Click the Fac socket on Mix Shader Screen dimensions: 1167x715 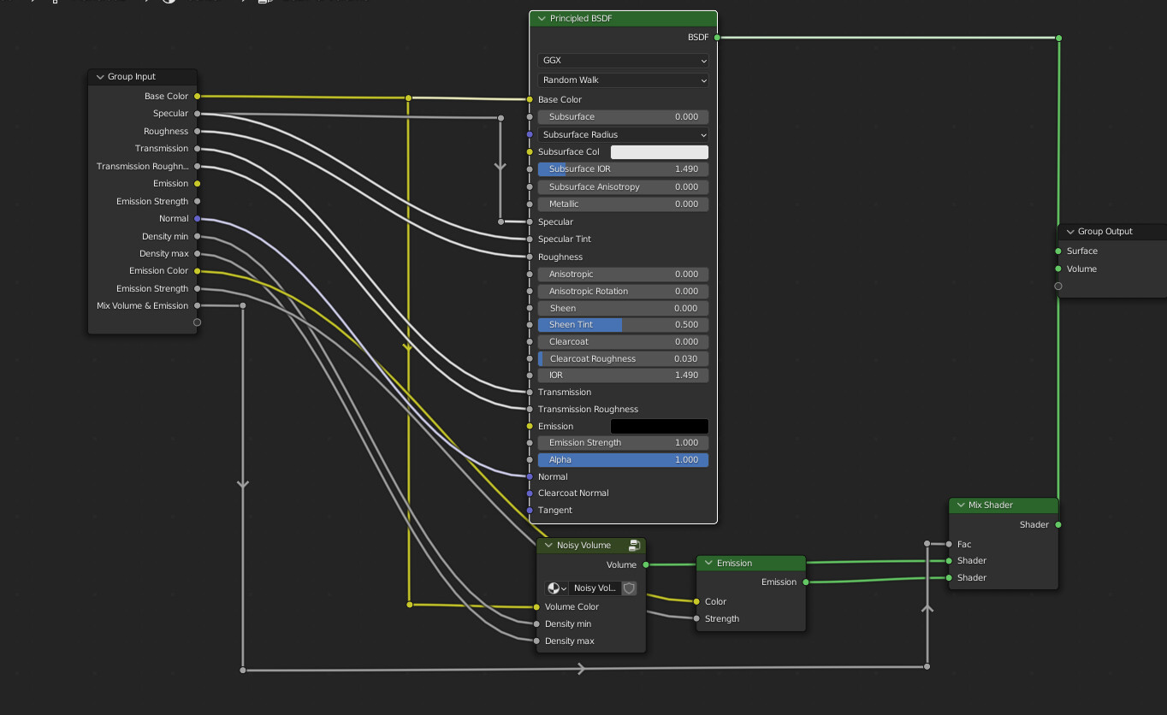pyautogui.click(x=949, y=545)
